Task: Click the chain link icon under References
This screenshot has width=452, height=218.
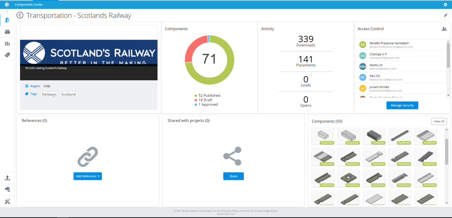Action: click(88, 157)
